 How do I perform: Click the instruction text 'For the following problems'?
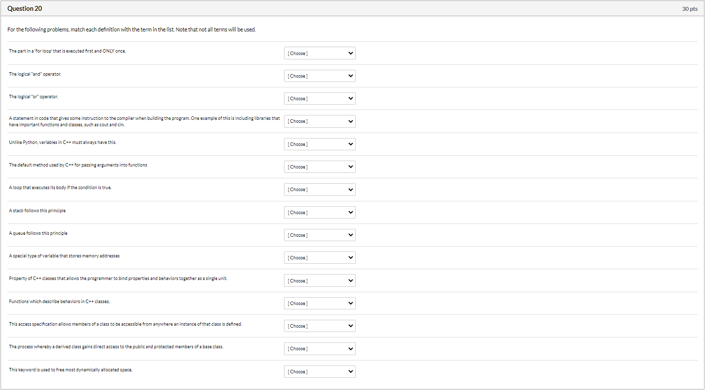pyautogui.click(x=132, y=30)
